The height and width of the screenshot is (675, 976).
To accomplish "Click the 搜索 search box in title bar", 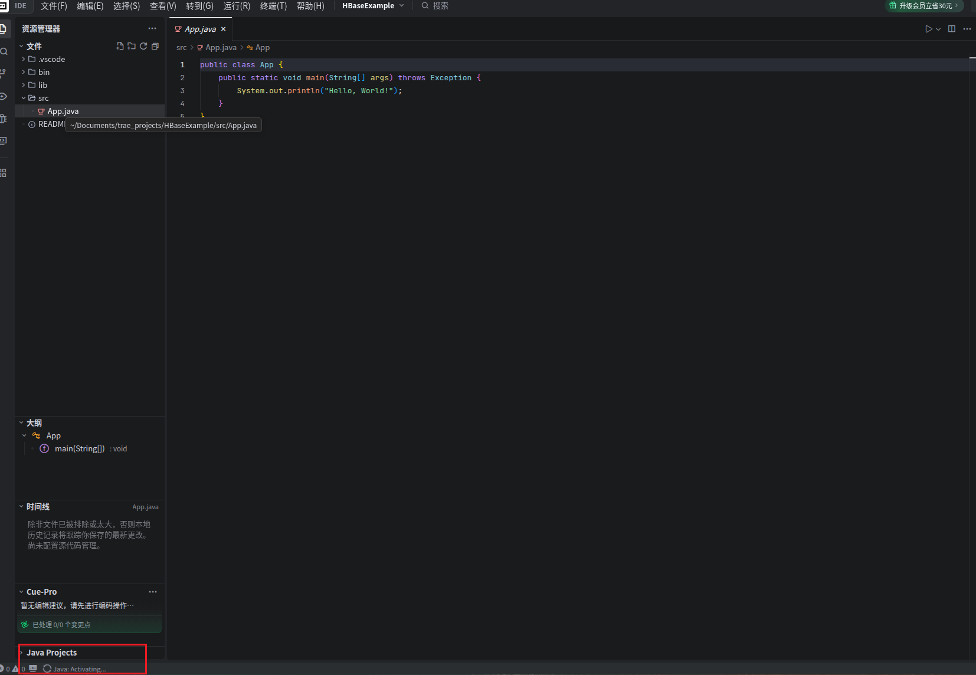I will coord(435,6).
